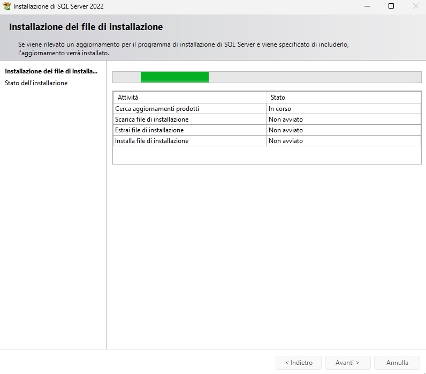426x374 pixels.
Task: Click 'Non avviato' status for Estrai file
Action: (x=344, y=130)
